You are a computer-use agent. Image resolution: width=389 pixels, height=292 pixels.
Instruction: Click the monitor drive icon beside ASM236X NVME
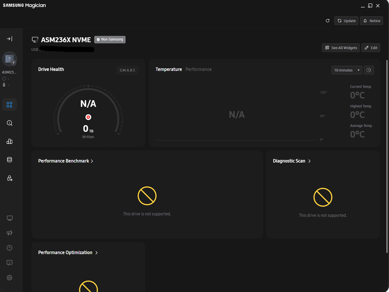coord(35,40)
